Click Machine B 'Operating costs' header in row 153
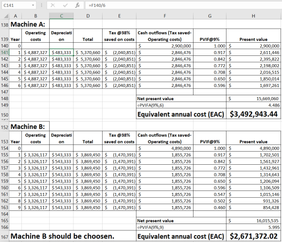Viewport: 282px width, 242px height. tap(35, 138)
